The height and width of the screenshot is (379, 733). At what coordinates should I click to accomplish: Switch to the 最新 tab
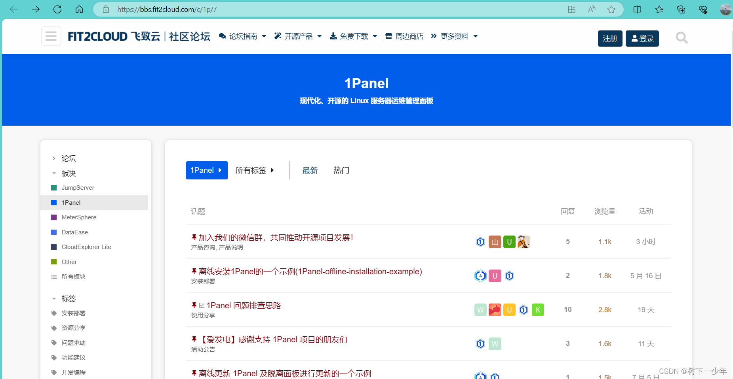(310, 170)
